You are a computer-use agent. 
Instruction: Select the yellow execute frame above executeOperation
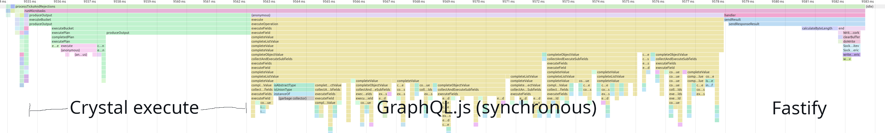[x=487, y=20]
